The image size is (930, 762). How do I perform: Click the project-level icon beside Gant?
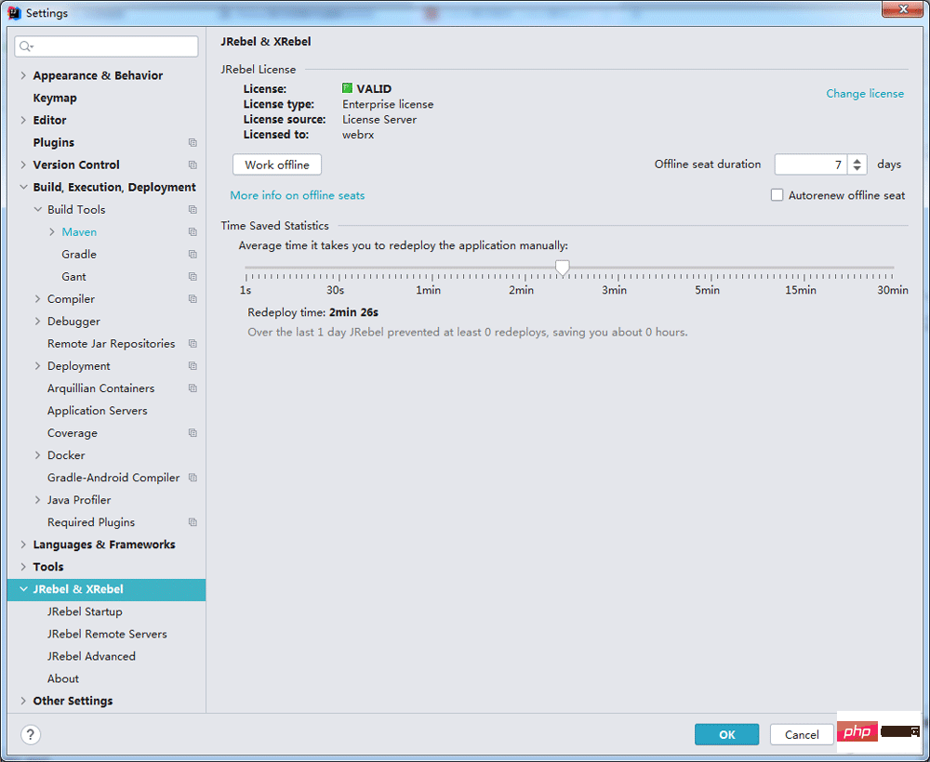click(193, 277)
